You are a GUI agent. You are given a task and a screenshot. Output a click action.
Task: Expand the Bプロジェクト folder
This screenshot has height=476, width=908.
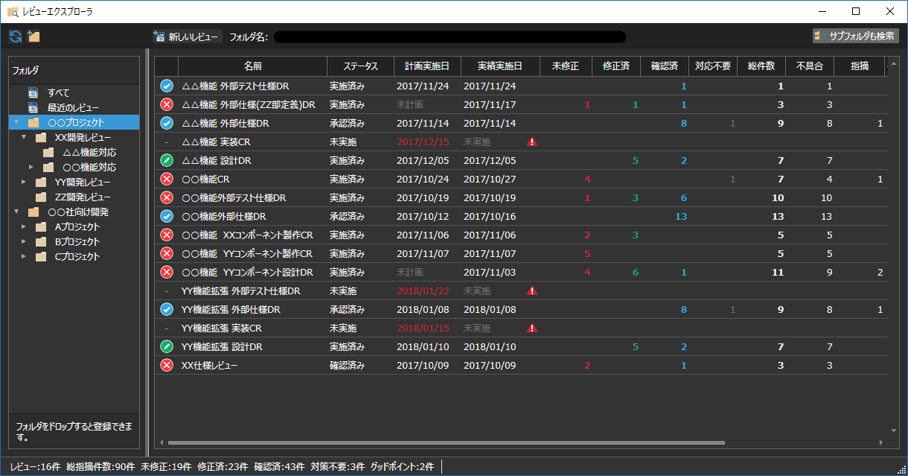22,242
